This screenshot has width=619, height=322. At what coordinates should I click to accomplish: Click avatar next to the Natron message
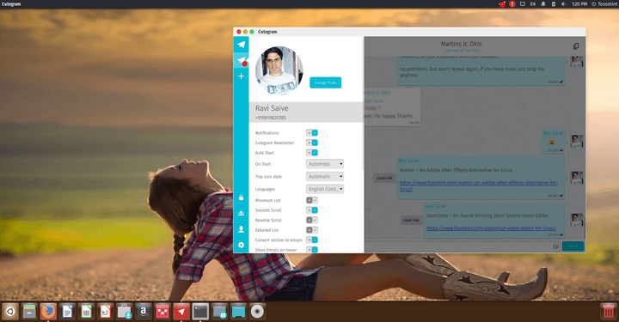[576, 178]
